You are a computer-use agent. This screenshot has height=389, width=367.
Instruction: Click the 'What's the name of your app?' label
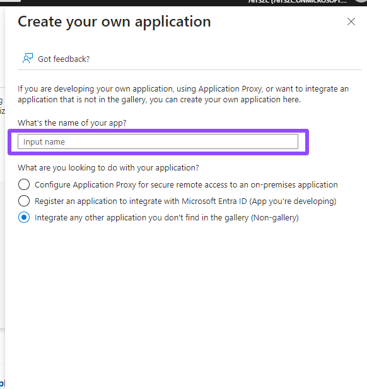point(72,123)
